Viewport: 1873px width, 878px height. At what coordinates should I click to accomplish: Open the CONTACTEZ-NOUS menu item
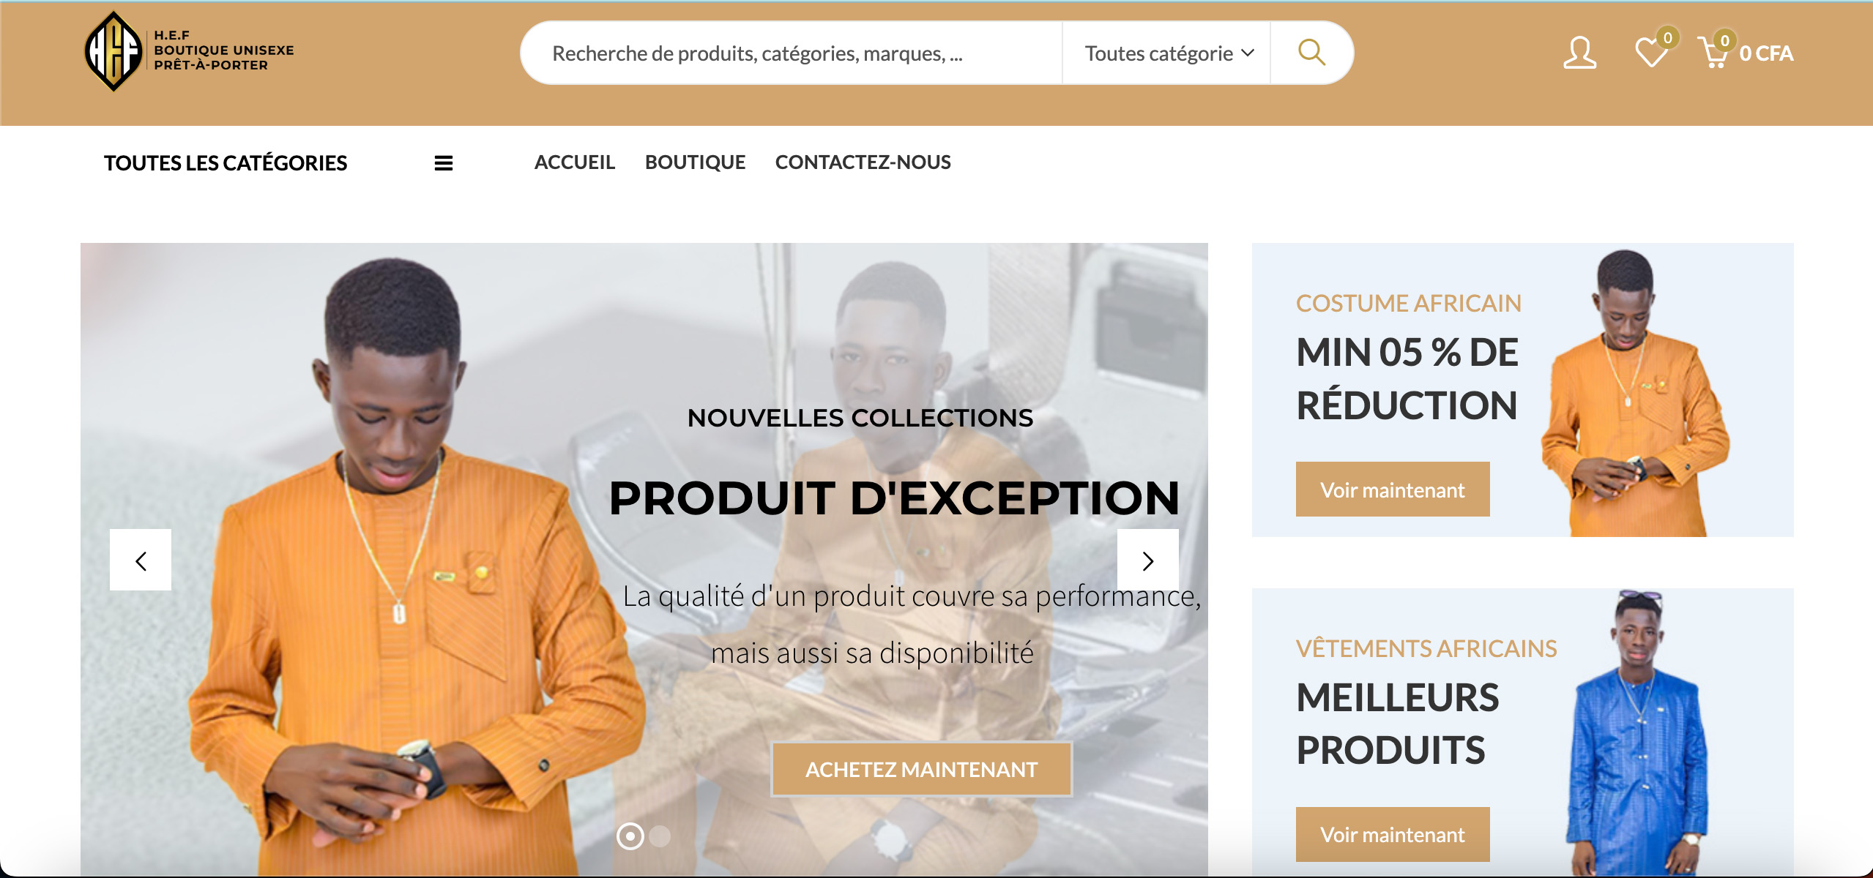click(x=863, y=162)
